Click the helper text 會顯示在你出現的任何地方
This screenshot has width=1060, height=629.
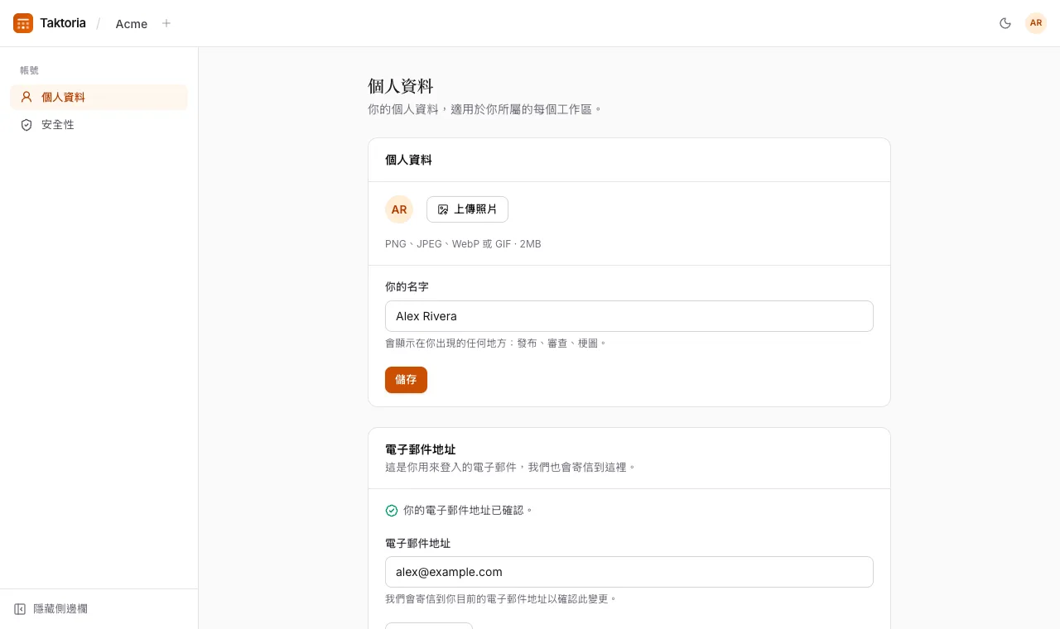496,343
